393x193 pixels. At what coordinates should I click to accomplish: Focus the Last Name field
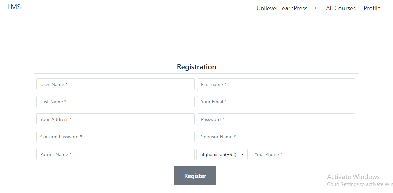coord(115,102)
